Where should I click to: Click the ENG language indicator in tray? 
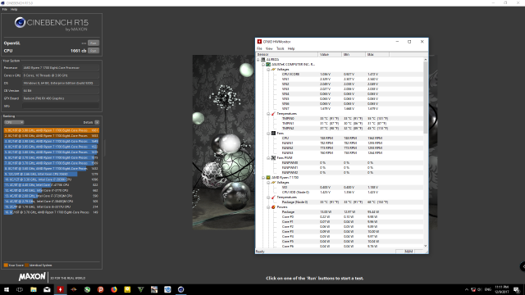pyautogui.click(x=488, y=289)
